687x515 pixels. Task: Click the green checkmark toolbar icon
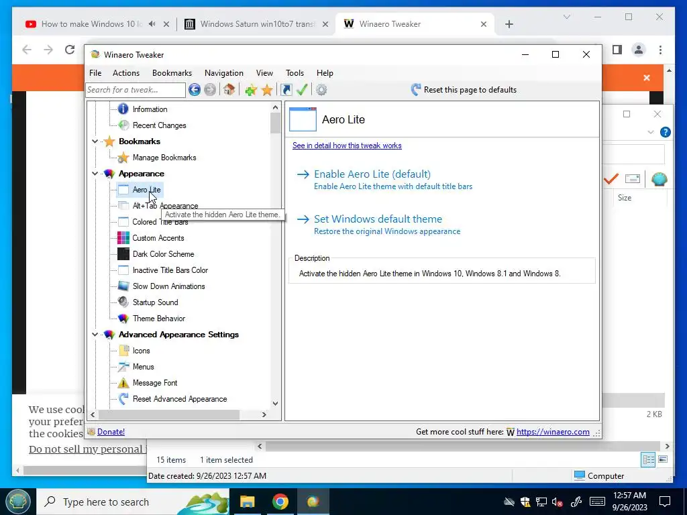tap(302, 90)
